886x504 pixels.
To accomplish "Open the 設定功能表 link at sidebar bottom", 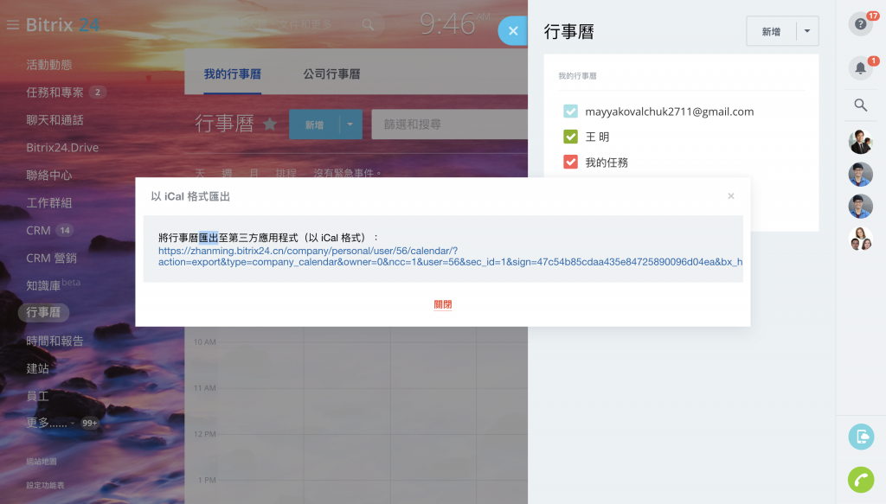I will pyautogui.click(x=45, y=485).
